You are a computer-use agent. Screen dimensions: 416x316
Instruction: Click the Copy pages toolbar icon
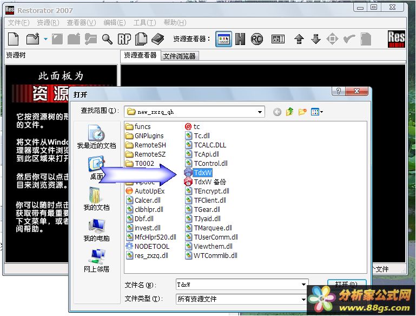point(141,39)
